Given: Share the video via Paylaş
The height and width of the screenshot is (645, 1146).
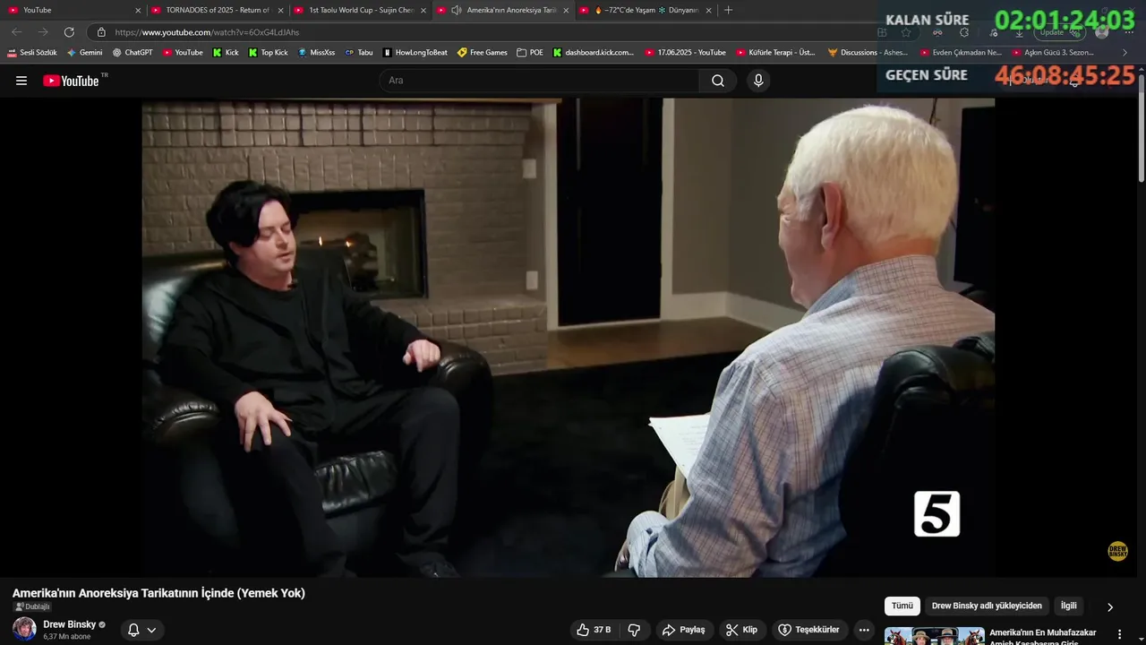Looking at the screenshot, I should (x=683, y=630).
